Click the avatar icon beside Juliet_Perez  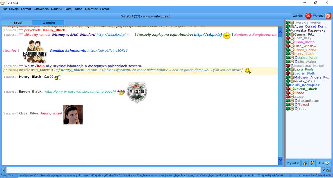[x=296, y=58]
